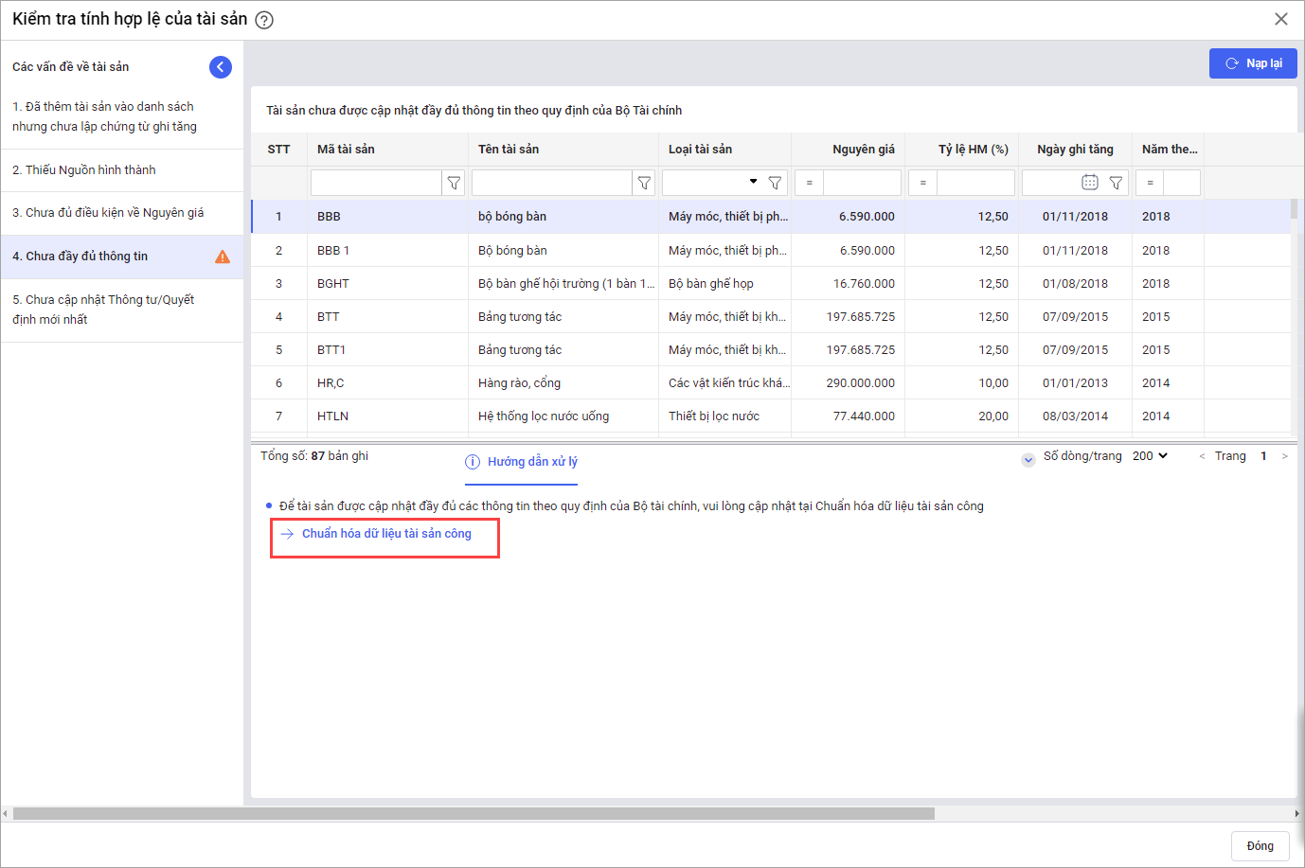
Task: Click the Mã tài sản filter text field
Action: (376, 183)
